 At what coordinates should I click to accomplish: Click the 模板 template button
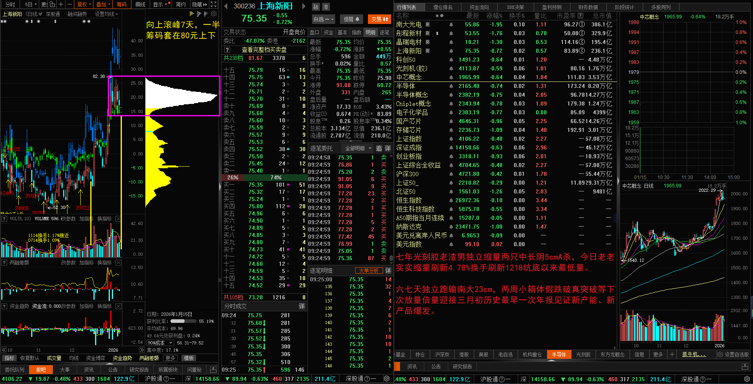pyautogui.click(x=189, y=358)
